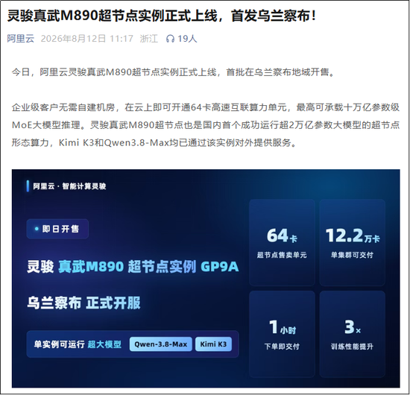Click the 1小时 下单即交付 card
This screenshot has width=410, height=395.
coord(282,334)
